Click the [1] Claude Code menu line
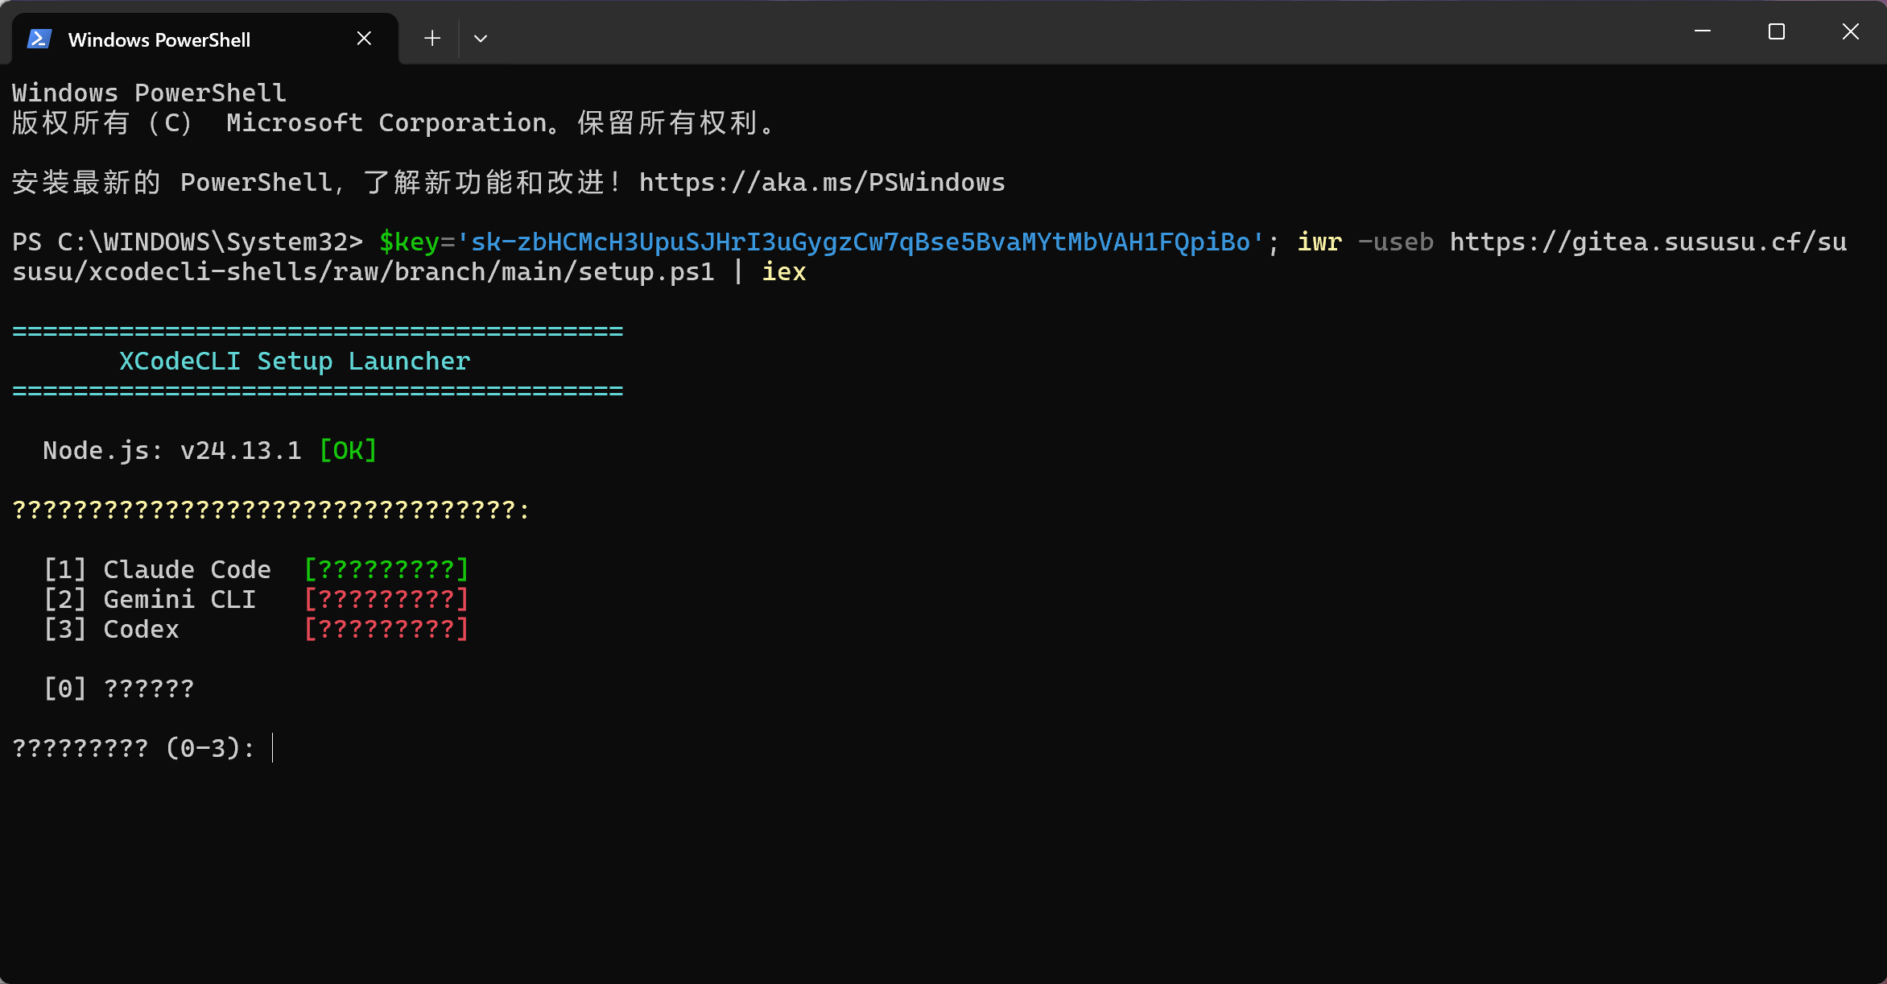This screenshot has height=984, width=1887. (158, 569)
